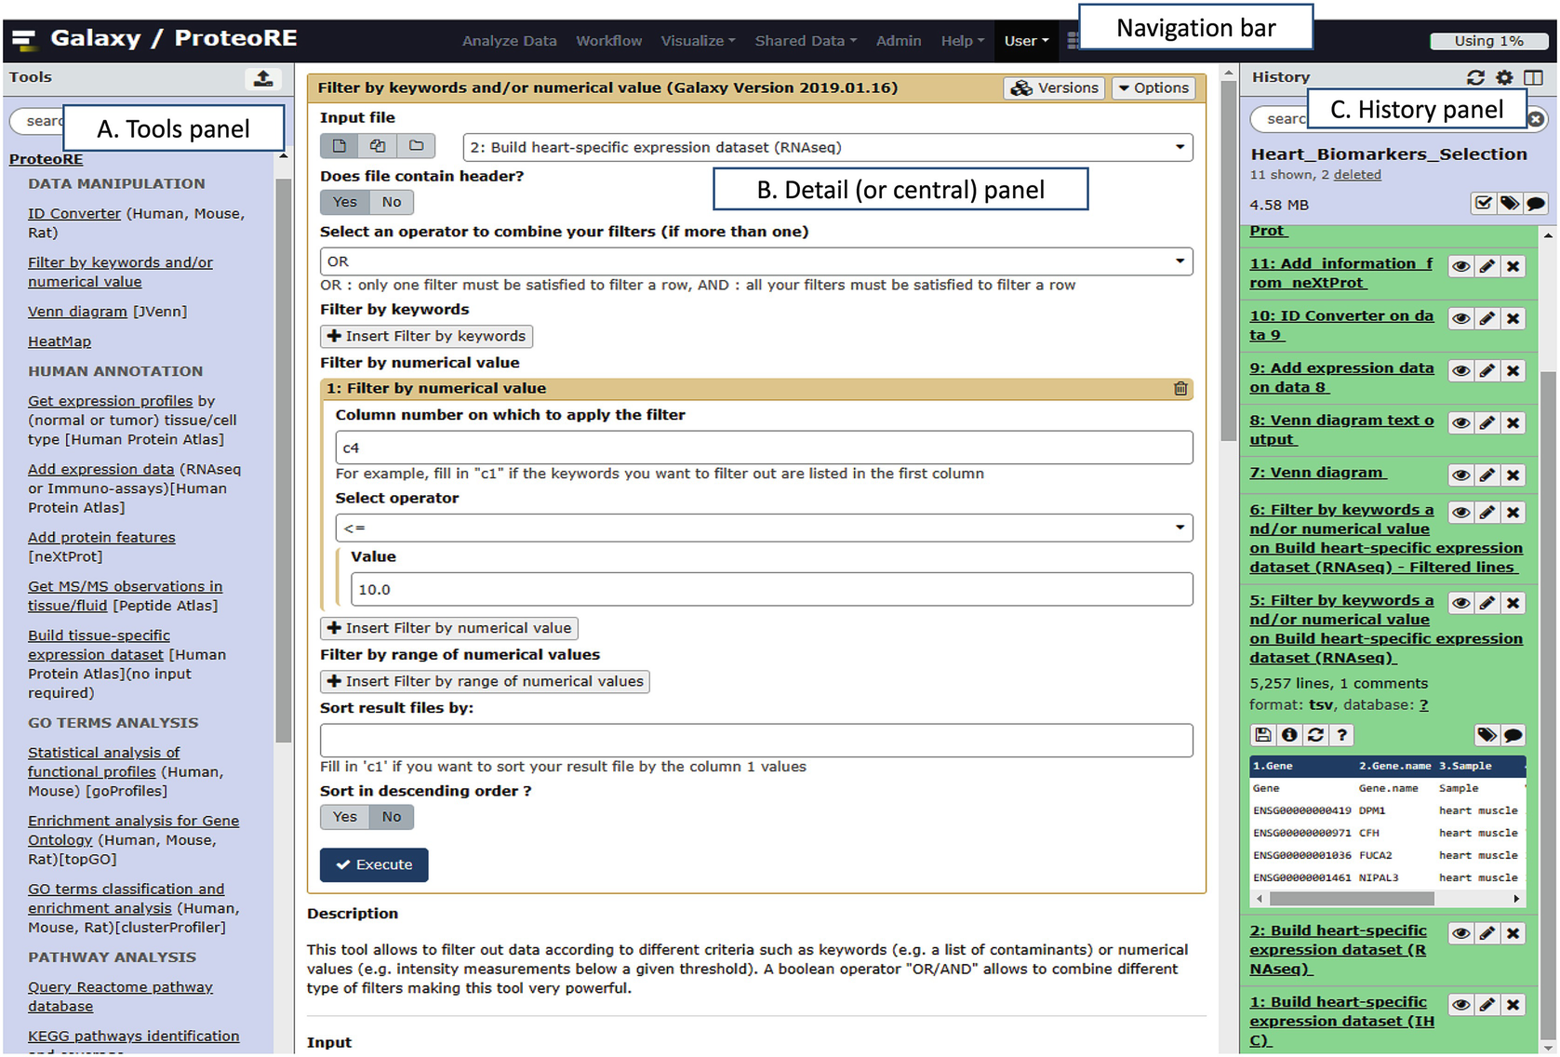1560x1057 pixels.
Task: Select Yes for file contains header
Action: pyautogui.click(x=345, y=202)
